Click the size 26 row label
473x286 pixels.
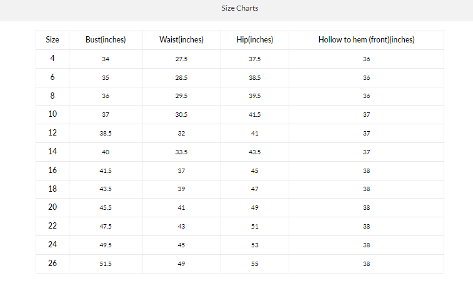(52, 264)
